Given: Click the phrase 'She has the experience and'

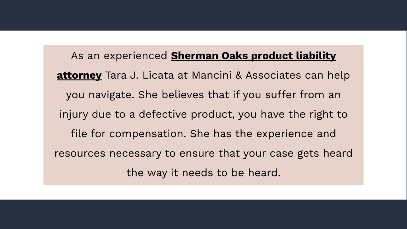Looking at the screenshot, I should 263,134.
